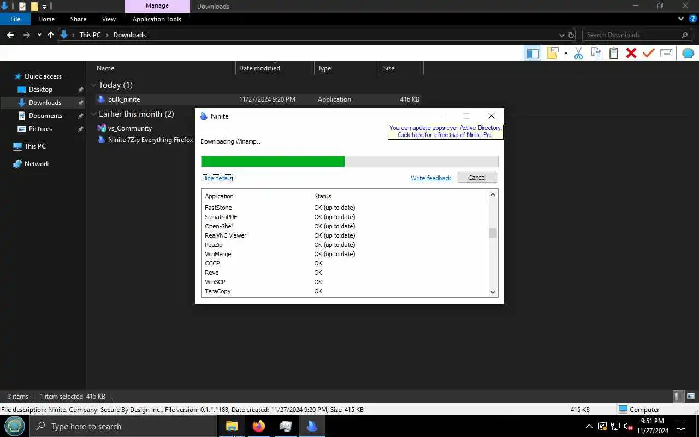This screenshot has width=699, height=437.
Task: Select Network in the navigation pane
Action: [x=37, y=164]
